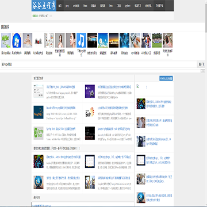This screenshot has width=207, height=207.
Task: Open the green Spring Boot article thumbnail
Action: pyautogui.click(x=39, y=133)
